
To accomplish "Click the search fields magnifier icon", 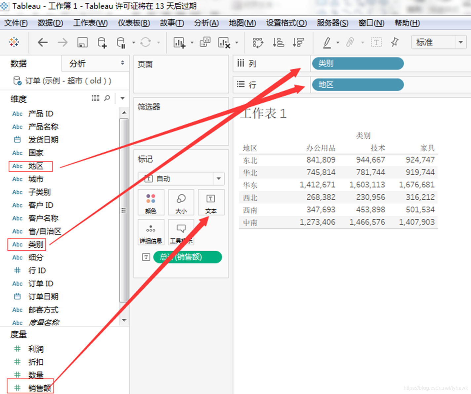I will [x=107, y=98].
